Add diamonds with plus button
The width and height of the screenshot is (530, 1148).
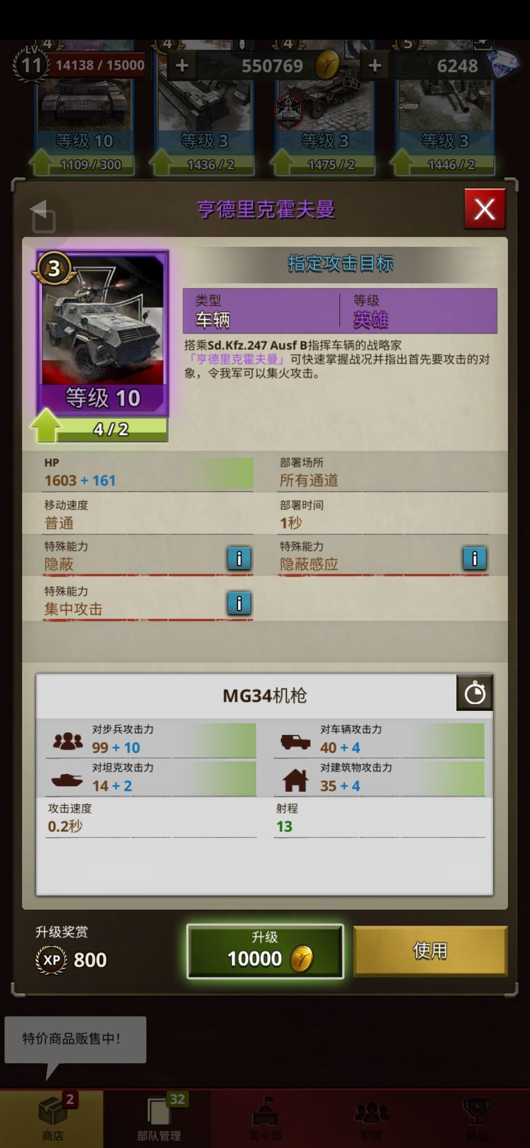click(x=375, y=65)
